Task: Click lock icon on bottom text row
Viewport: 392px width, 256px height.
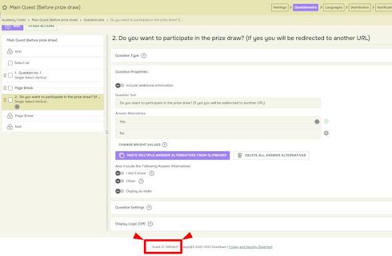Action: (10, 127)
